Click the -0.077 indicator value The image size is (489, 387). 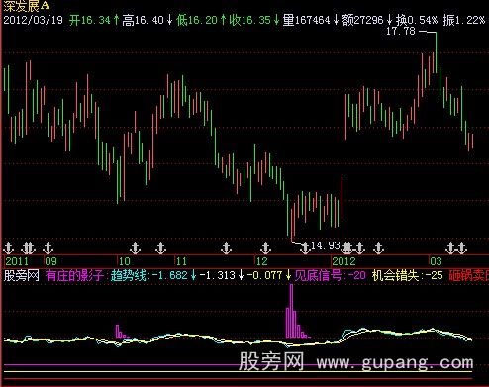click(x=264, y=275)
